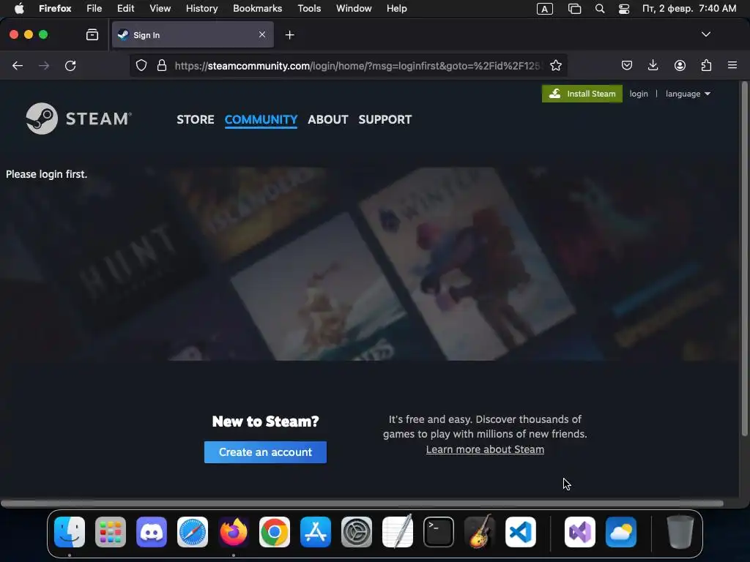Open Launchpad from the Dock
The width and height of the screenshot is (750, 562).
111,531
